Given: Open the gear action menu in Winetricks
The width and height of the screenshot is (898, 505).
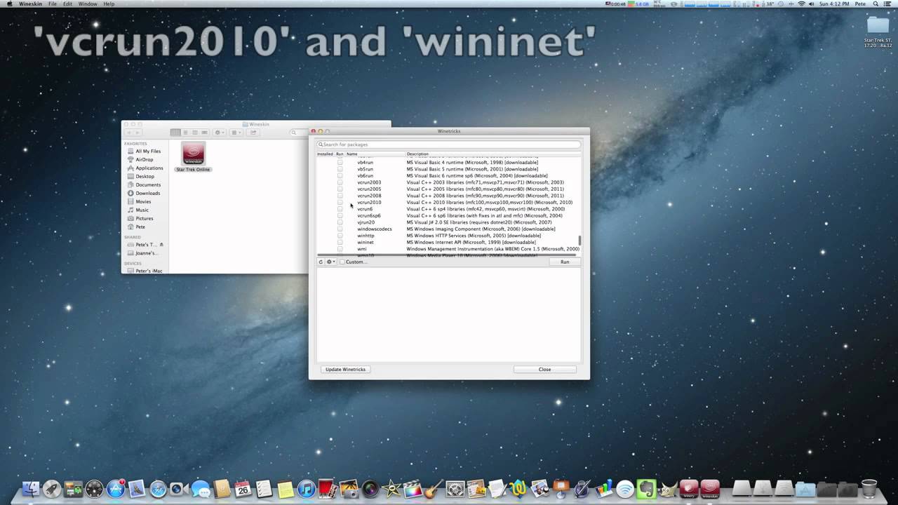Looking at the screenshot, I should [330, 262].
